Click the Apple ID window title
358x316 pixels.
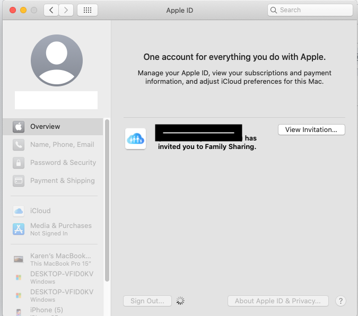click(179, 10)
